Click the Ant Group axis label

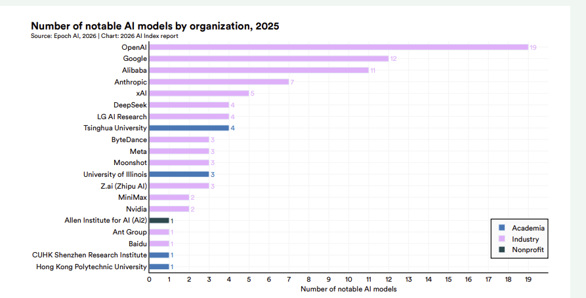click(130, 232)
